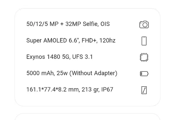Click the 'Exynos 1480 5G' text
The height and width of the screenshot is (120, 175).
48,57
